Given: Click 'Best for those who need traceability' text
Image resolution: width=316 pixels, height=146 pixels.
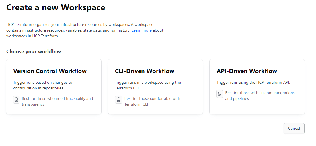Looking at the screenshot, I should [57, 102].
